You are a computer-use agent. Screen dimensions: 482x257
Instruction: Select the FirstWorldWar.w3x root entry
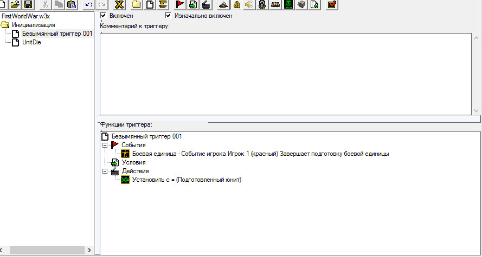(x=25, y=16)
